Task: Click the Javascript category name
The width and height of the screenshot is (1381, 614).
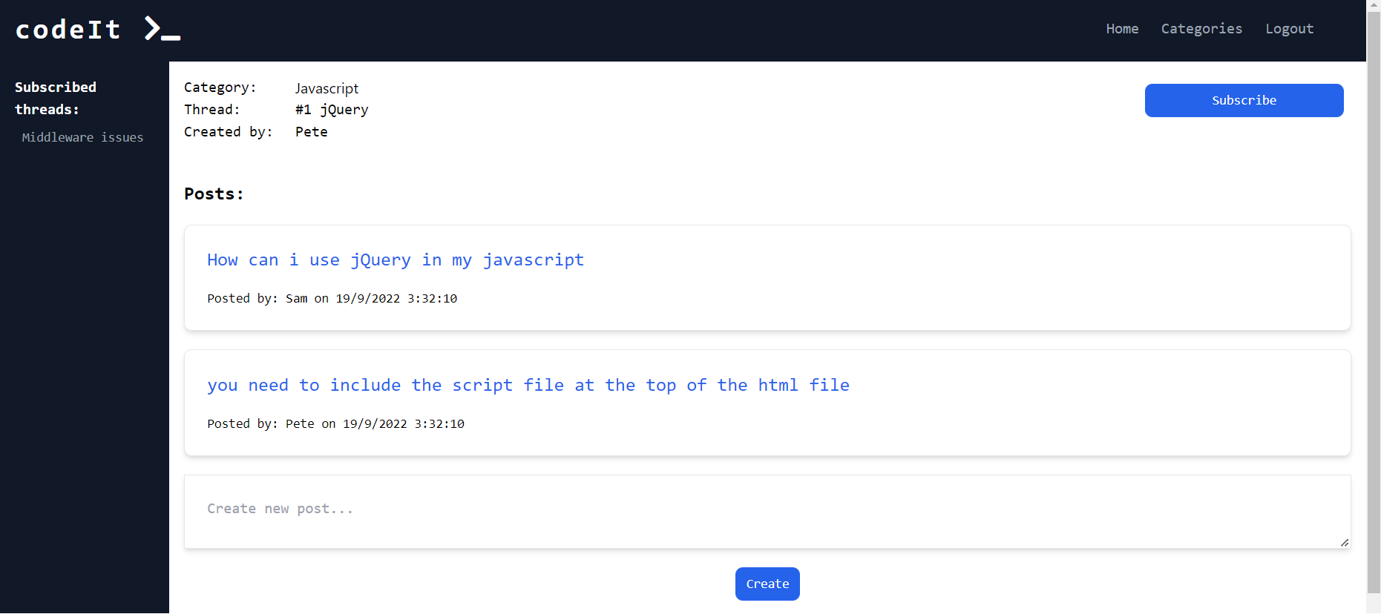Action: click(327, 88)
